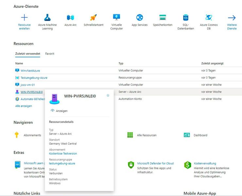Click the Defender for Cloud shield icon
The width and height of the screenshot is (242, 196).
click(x=131, y=165)
